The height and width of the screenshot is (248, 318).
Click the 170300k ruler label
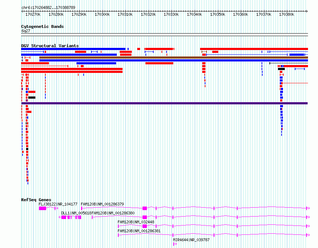coord(102,14)
